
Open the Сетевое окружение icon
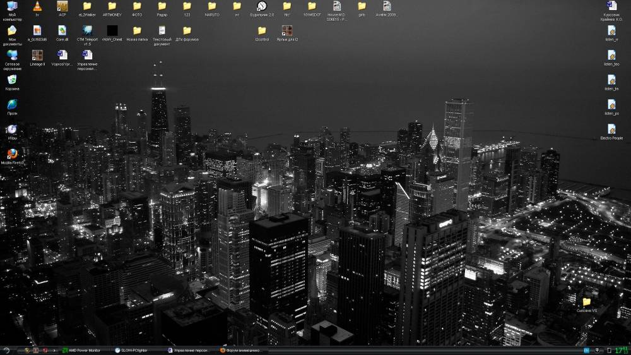click(x=12, y=55)
